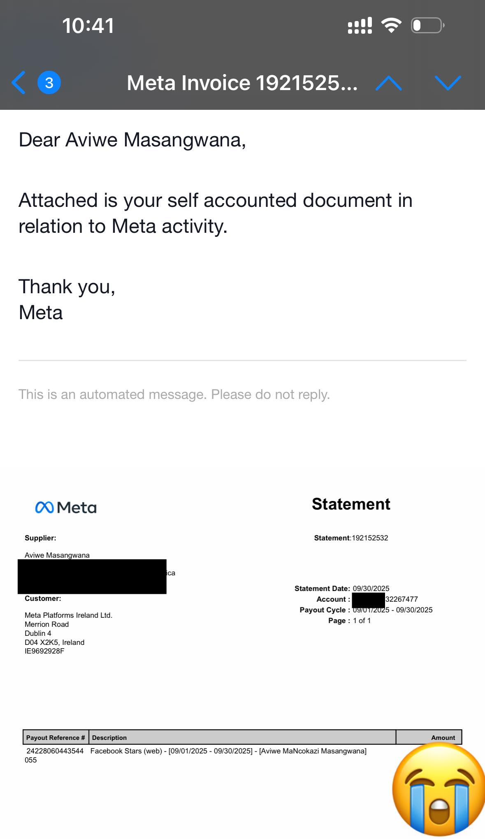
Task: Go to previous message with up arrow
Action: point(389,83)
